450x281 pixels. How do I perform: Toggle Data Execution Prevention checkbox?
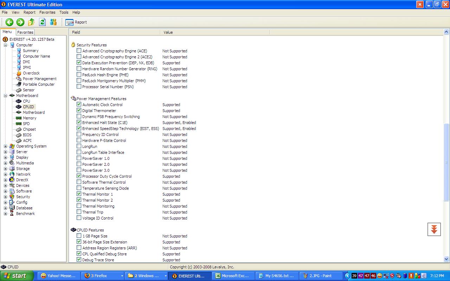click(x=79, y=63)
